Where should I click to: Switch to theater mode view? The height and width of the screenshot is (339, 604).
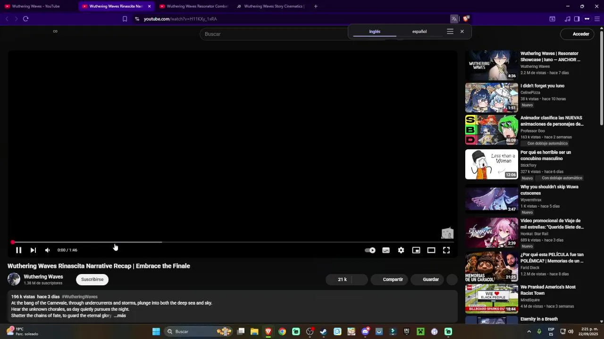431,250
